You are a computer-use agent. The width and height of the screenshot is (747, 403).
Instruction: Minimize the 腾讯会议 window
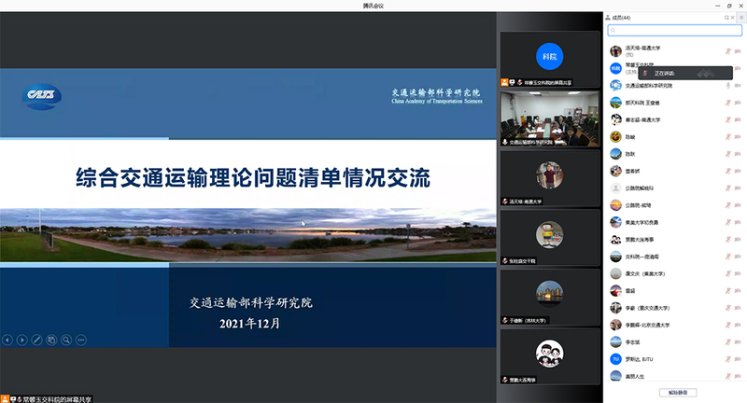717,6
